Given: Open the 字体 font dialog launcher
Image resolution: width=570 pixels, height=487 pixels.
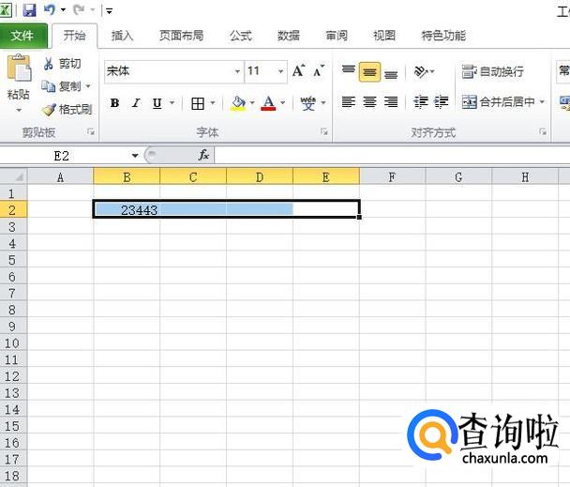Looking at the screenshot, I should pyautogui.click(x=323, y=131).
